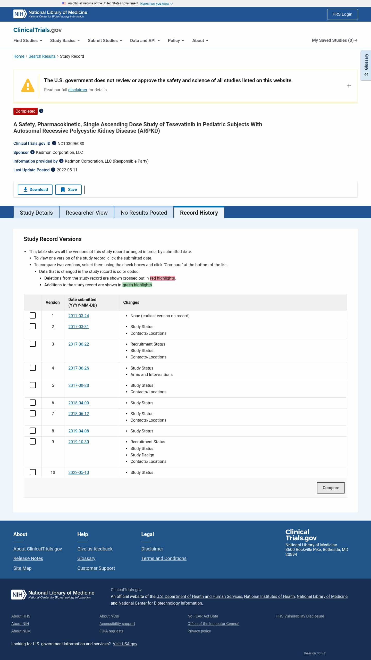Click the info icon beside Sponsor
Screen dimensions: 371x660
coord(32,152)
